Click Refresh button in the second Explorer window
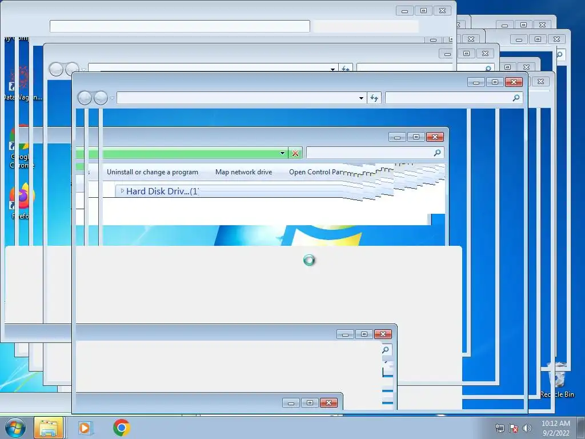585x439 pixels. tap(346, 69)
